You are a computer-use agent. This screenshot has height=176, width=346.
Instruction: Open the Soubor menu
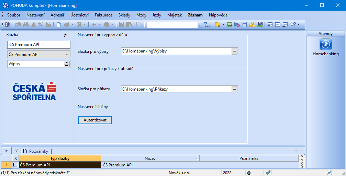pyautogui.click(x=14, y=15)
